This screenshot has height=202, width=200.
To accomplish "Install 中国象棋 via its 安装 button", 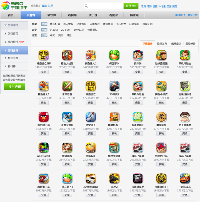I will click(161, 134).
